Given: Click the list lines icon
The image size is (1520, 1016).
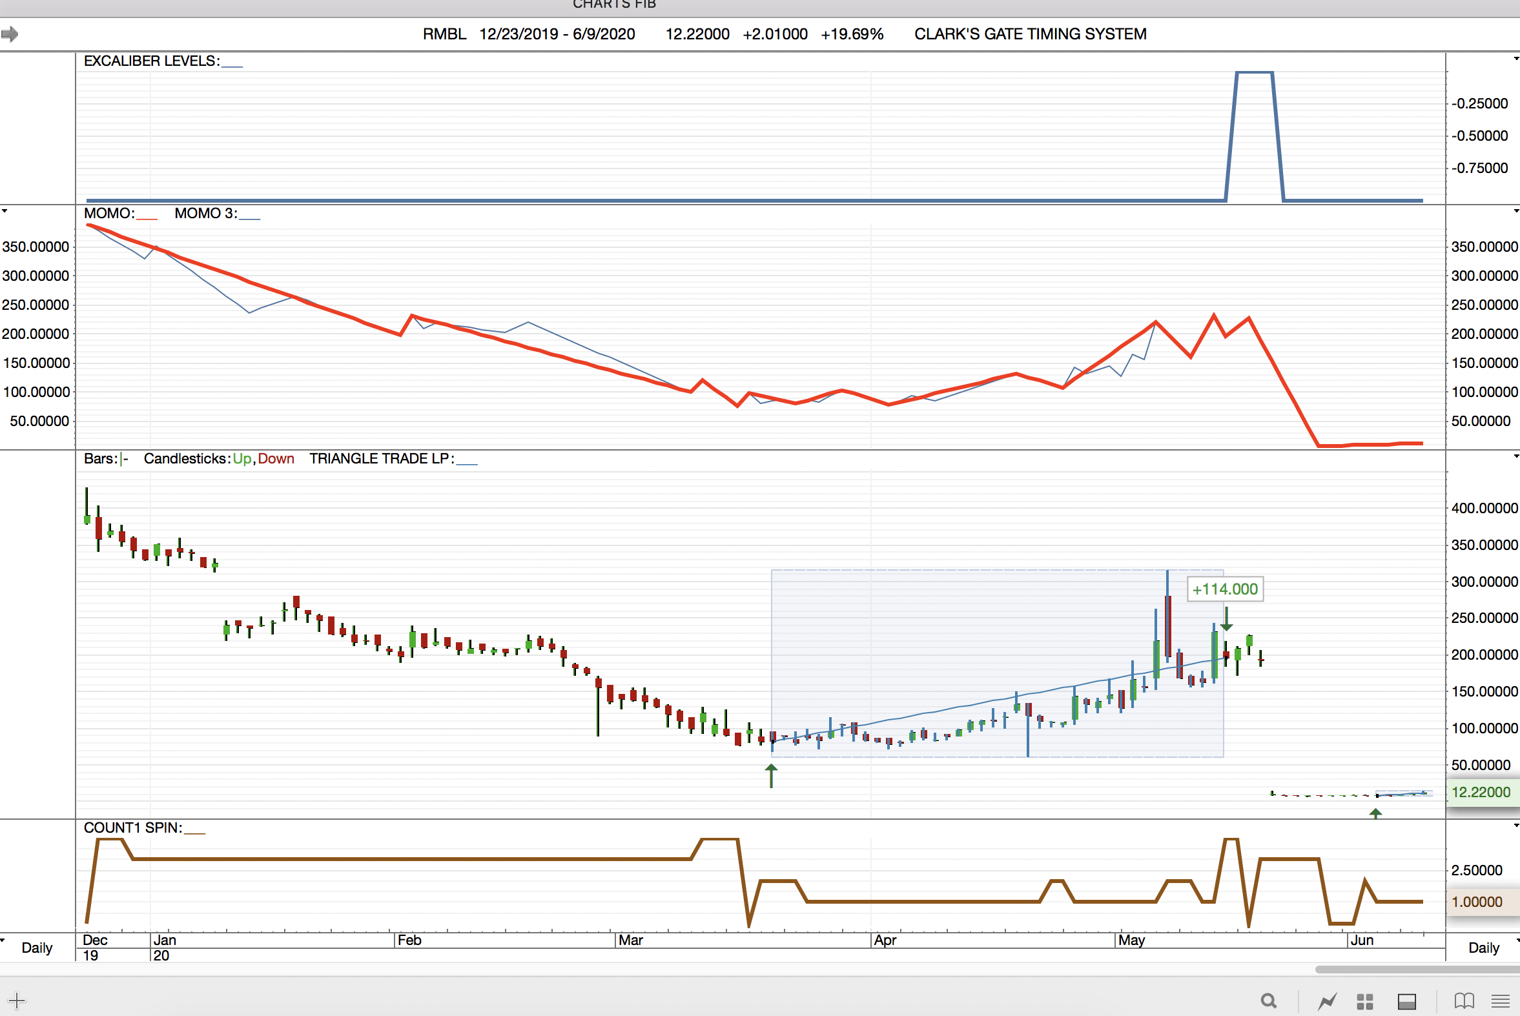Looking at the screenshot, I should coord(1500,1001).
